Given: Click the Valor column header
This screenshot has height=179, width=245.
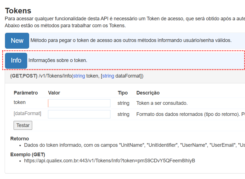Looking at the screenshot, I should coord(54,93).
